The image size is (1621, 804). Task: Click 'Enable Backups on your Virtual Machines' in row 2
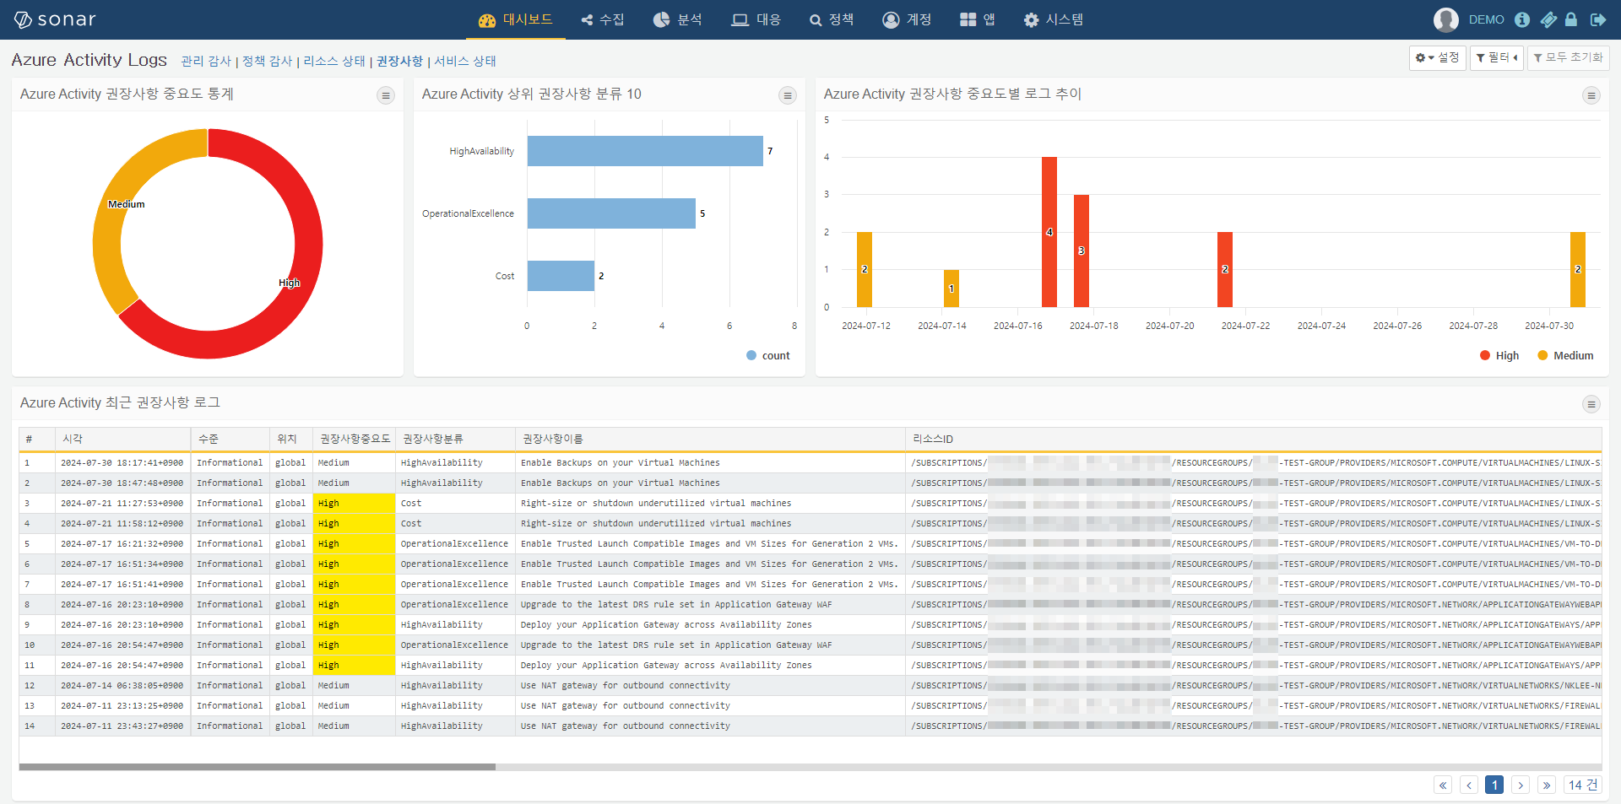pos(621,483)
